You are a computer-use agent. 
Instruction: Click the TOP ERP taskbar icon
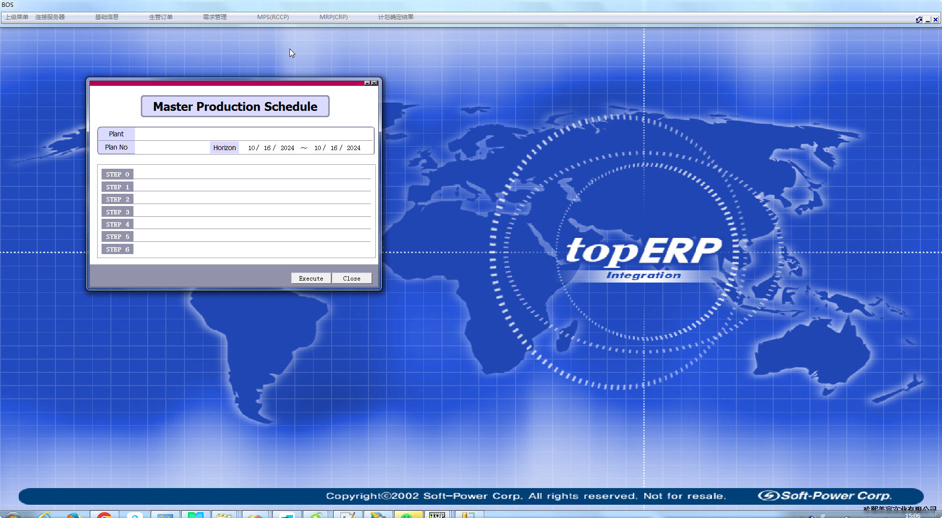click(x=437, y=515)
